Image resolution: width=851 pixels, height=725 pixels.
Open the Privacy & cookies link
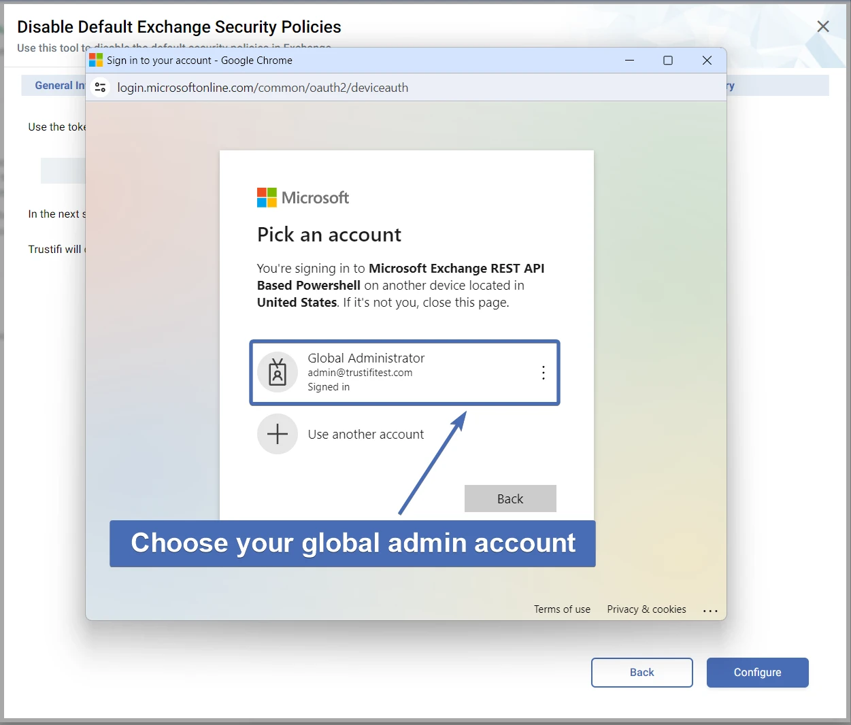pos(646,609)
